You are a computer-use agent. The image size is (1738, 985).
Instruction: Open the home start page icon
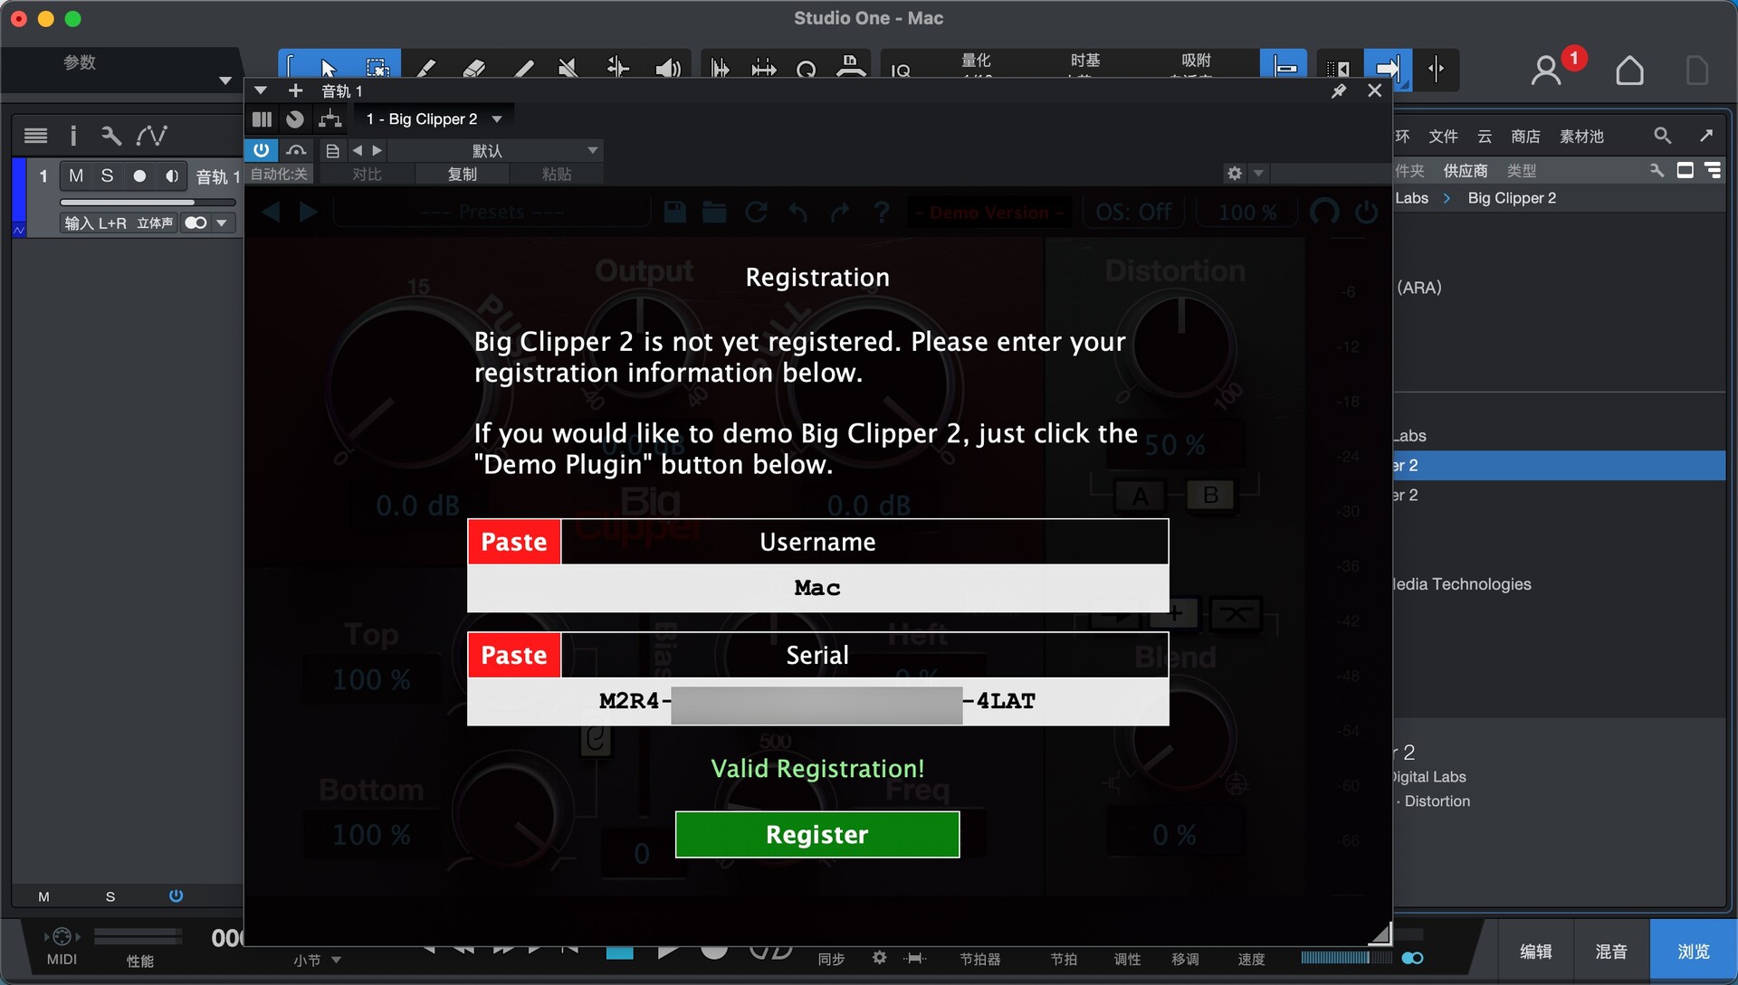tap(1629, 71)
